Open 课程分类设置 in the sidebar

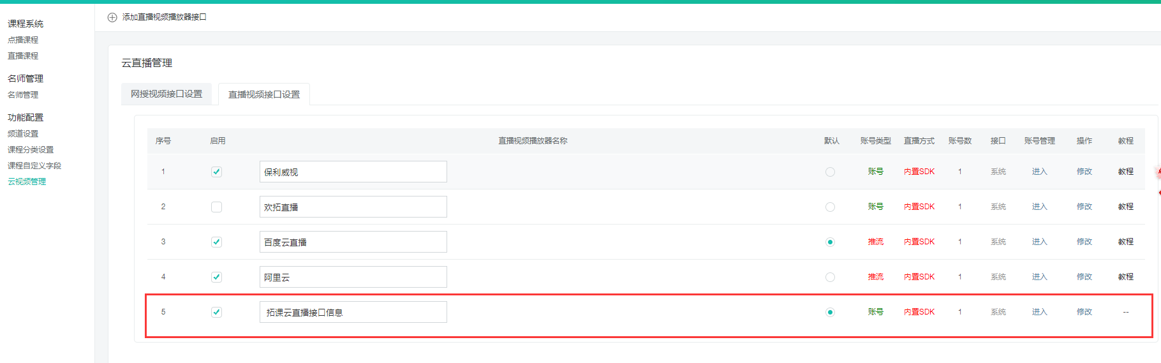pos(31,149)
